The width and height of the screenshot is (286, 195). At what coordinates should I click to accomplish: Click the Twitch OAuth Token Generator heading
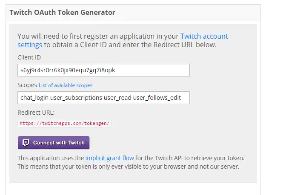pyautogui.click(x=62, y=12)
